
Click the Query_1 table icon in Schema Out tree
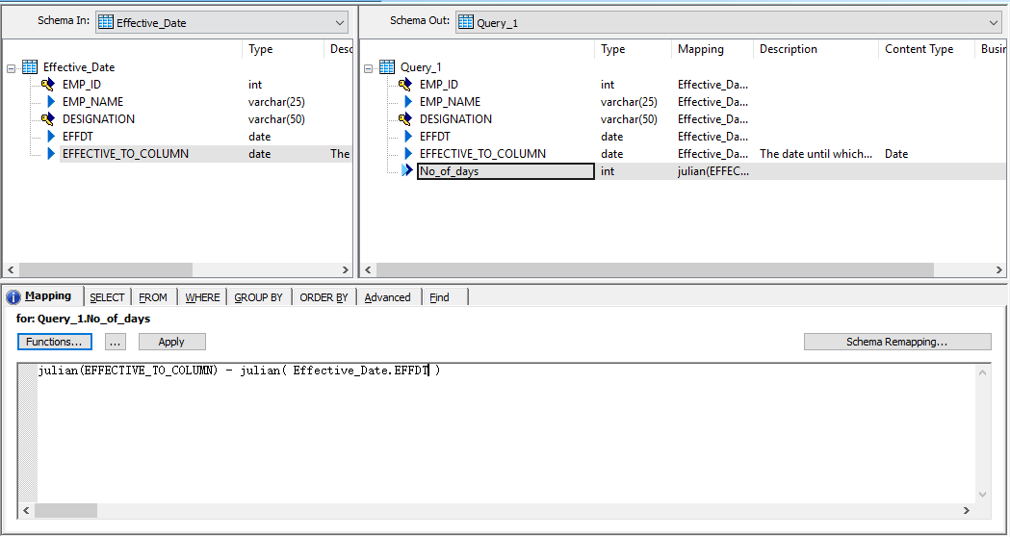point(387,67)
